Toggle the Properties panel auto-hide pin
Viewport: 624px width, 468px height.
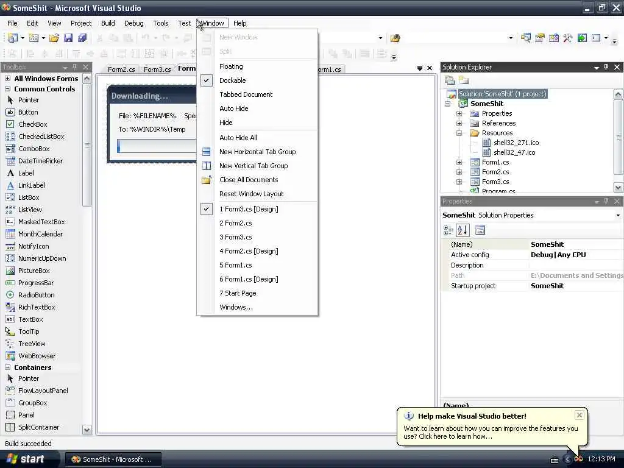coord(606,201)
